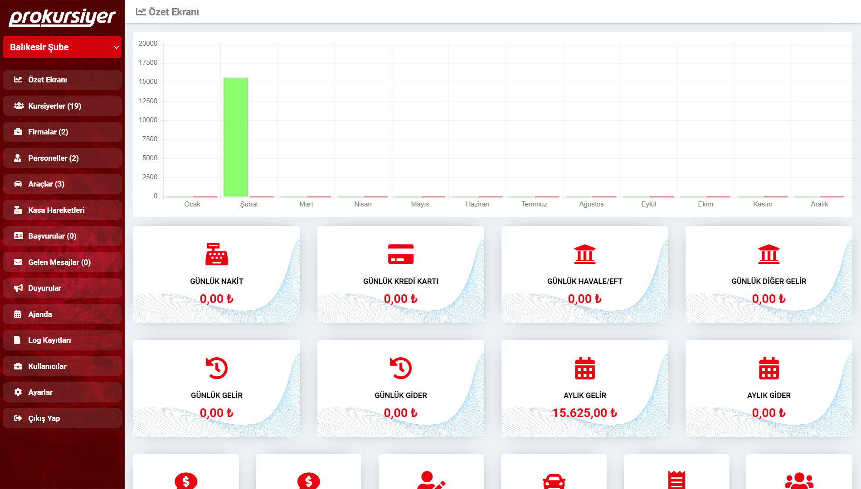Screen dimensions: 861x489
Task: Click the megaphone icon beside Duyurular
Action: tap(19, 288)
